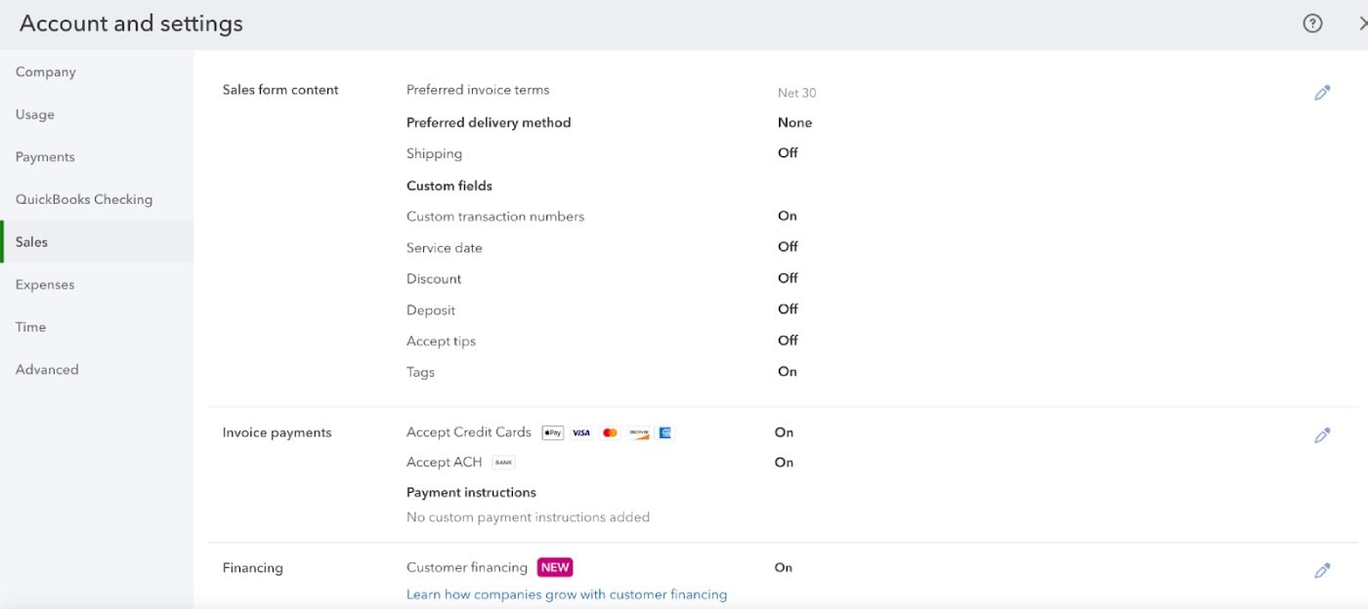This screenshot has height=609, width=1368.
Task: Click the Accept tips label
Action: click(441, 342)
